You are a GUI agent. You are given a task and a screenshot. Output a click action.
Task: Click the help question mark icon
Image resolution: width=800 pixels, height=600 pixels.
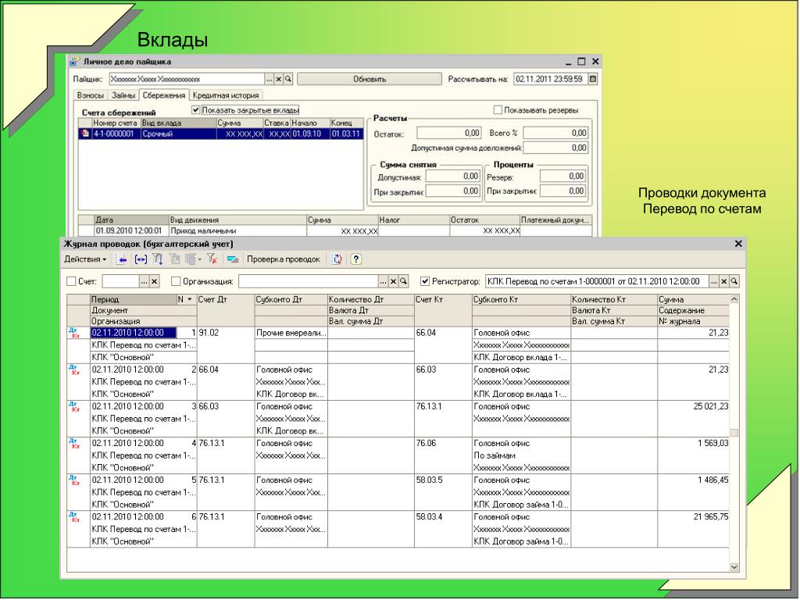point(356,259)
